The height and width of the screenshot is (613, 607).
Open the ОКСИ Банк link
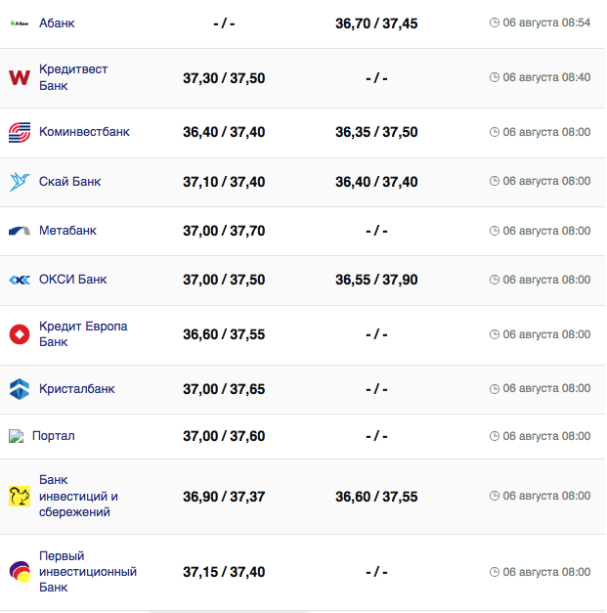(x=72, y=280)
